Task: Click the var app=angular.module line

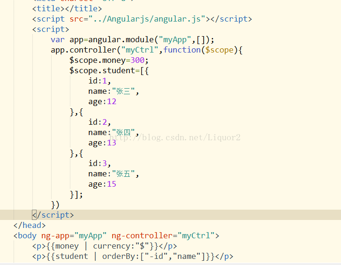Action: [132, 40]
